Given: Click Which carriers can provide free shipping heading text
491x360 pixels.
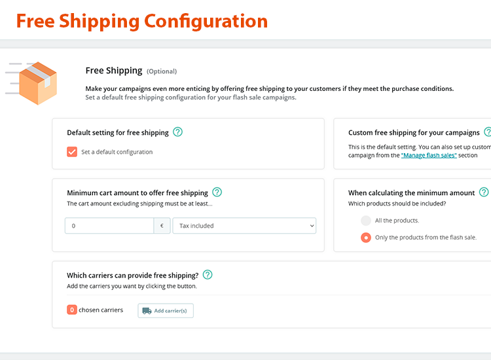Looking at the screenshot, I should coord(132,276).
